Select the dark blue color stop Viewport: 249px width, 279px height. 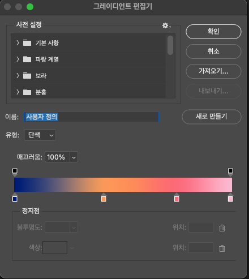15,198
